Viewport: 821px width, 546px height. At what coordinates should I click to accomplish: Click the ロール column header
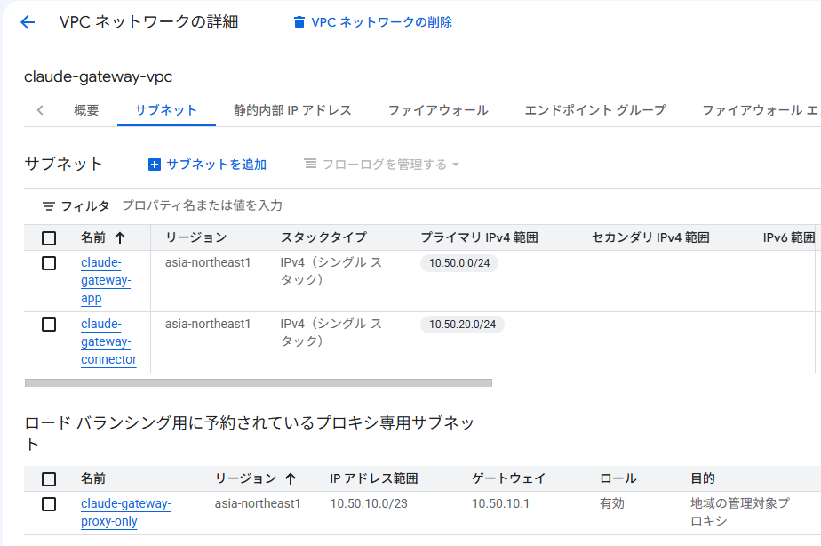pyautogui.click(x=618, y=478)
